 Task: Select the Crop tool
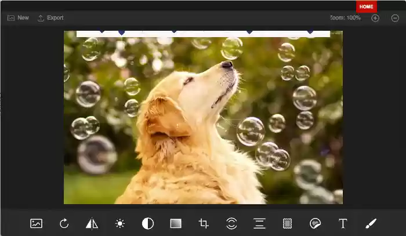[x=204, y=223]
